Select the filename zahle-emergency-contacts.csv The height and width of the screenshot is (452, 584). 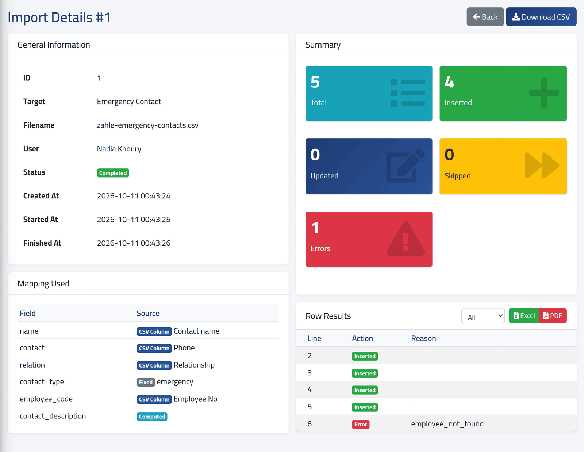(x=148, y=125)
